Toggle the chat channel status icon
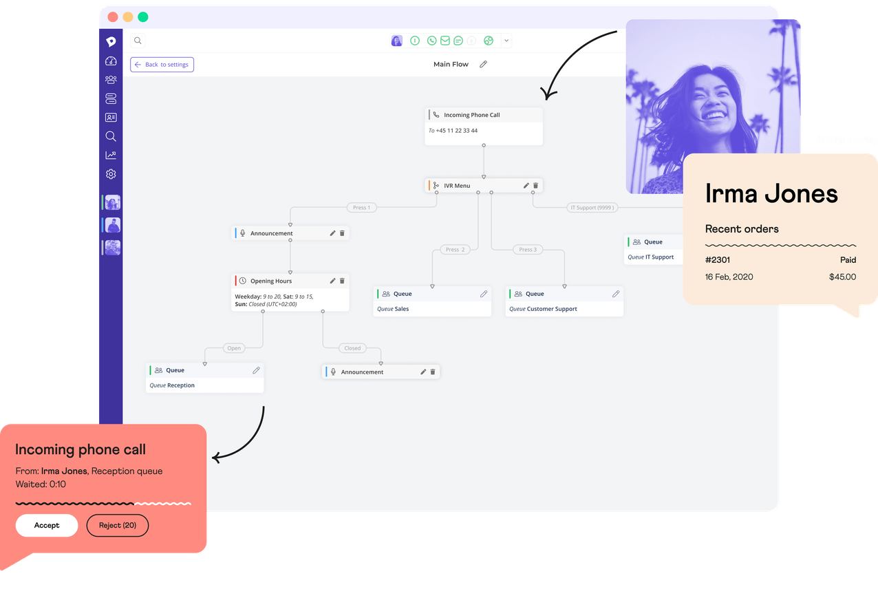Viewport: 878px width, 600px height. [458, 41]
